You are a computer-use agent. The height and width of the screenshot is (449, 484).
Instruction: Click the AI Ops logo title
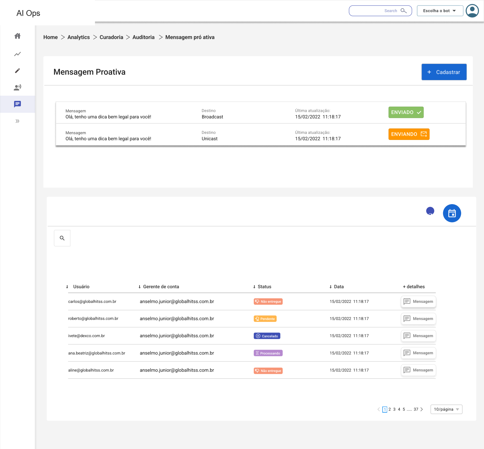point(28,13)
